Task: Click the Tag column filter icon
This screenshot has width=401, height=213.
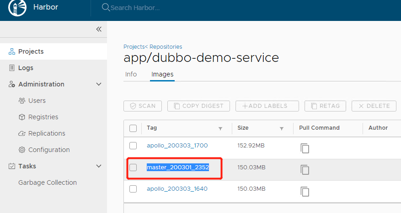Action: coord(220,129)
